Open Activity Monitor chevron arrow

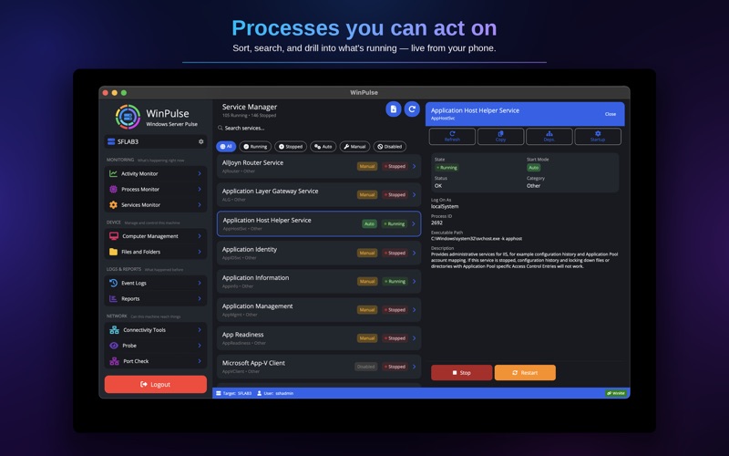200,173
